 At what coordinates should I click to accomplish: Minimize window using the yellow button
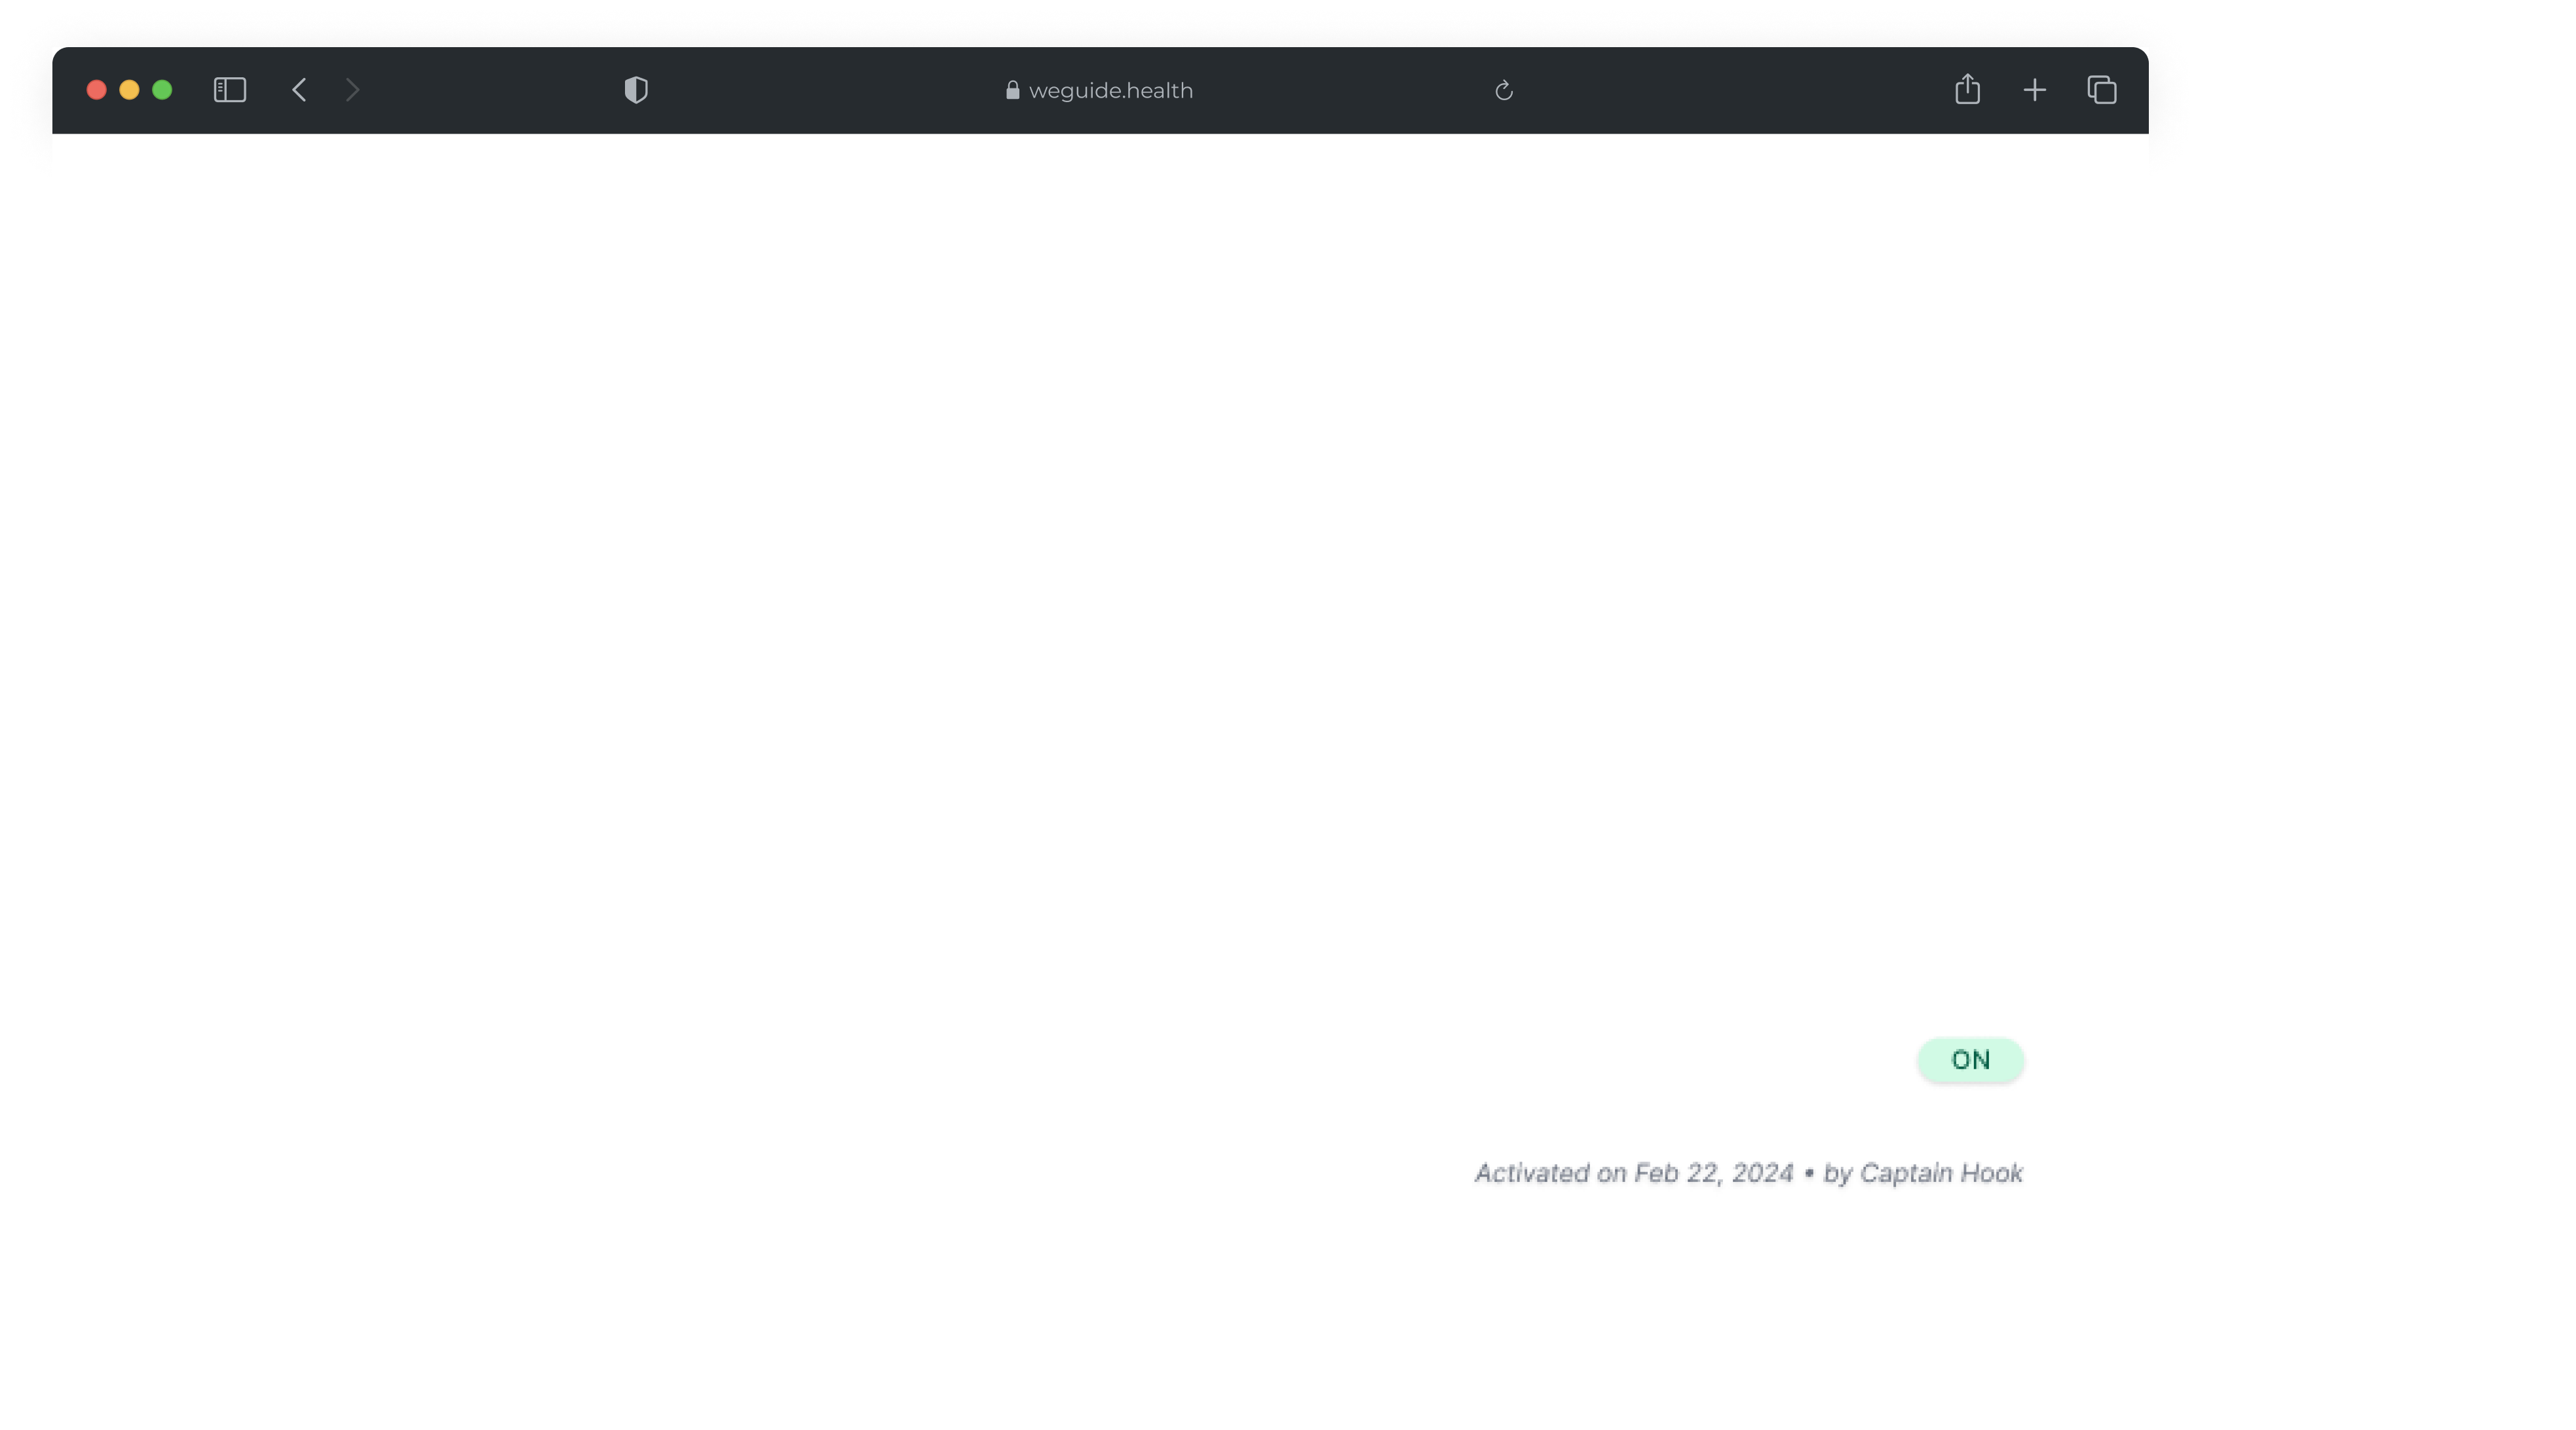tap(129, 90)
